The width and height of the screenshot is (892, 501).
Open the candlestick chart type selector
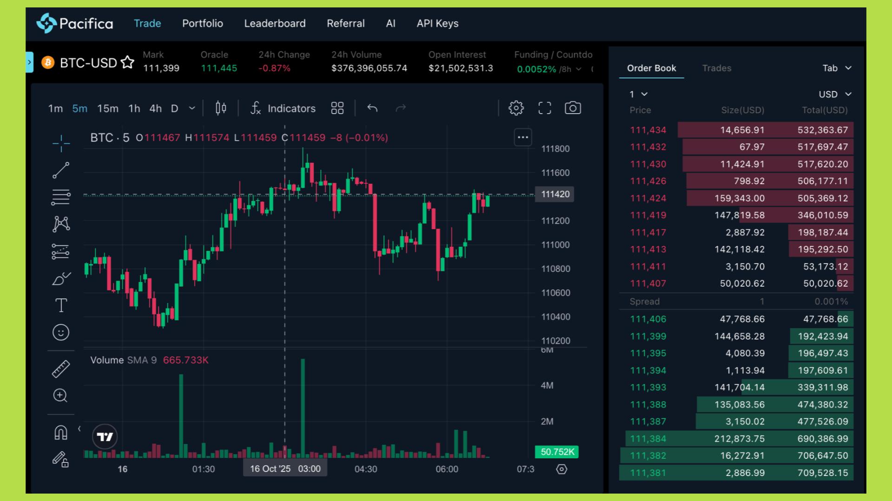pyautogui.click(x=221, y=108)
